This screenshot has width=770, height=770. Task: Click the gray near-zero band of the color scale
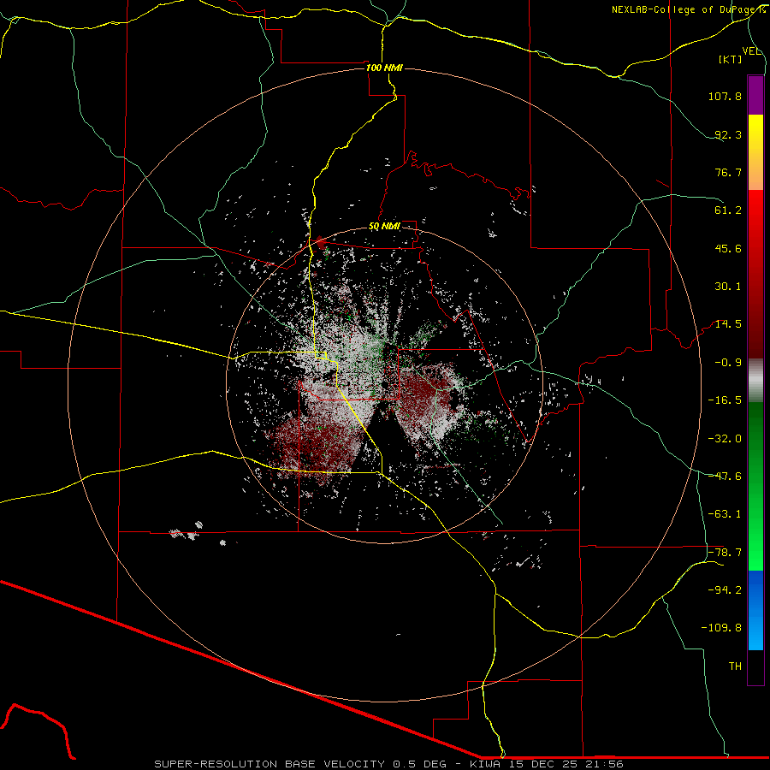[755, 380]
